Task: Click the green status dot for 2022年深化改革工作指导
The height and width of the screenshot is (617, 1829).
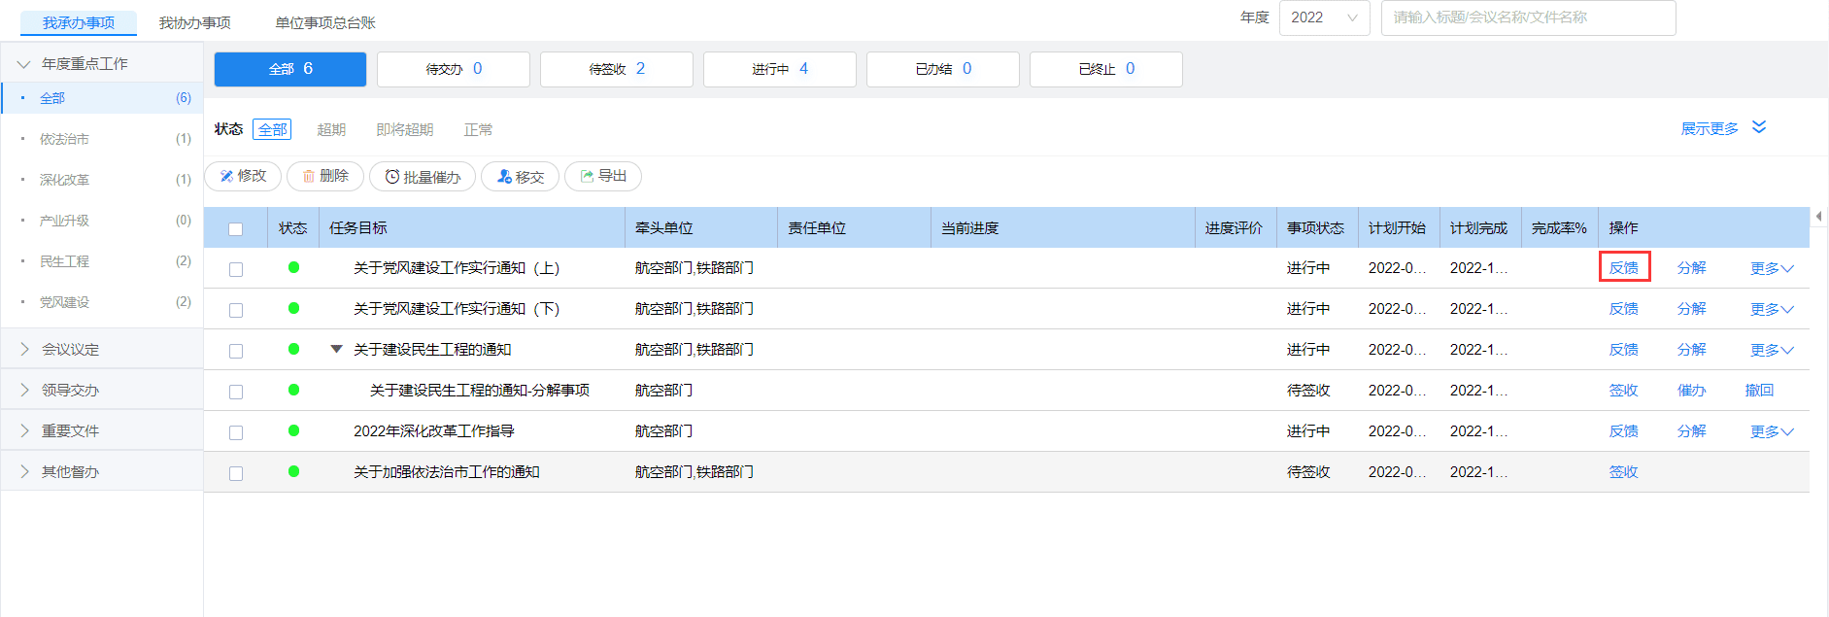Action: [293, 430]
